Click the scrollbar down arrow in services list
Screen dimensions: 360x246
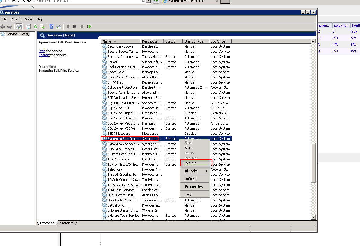click(313, 217)
